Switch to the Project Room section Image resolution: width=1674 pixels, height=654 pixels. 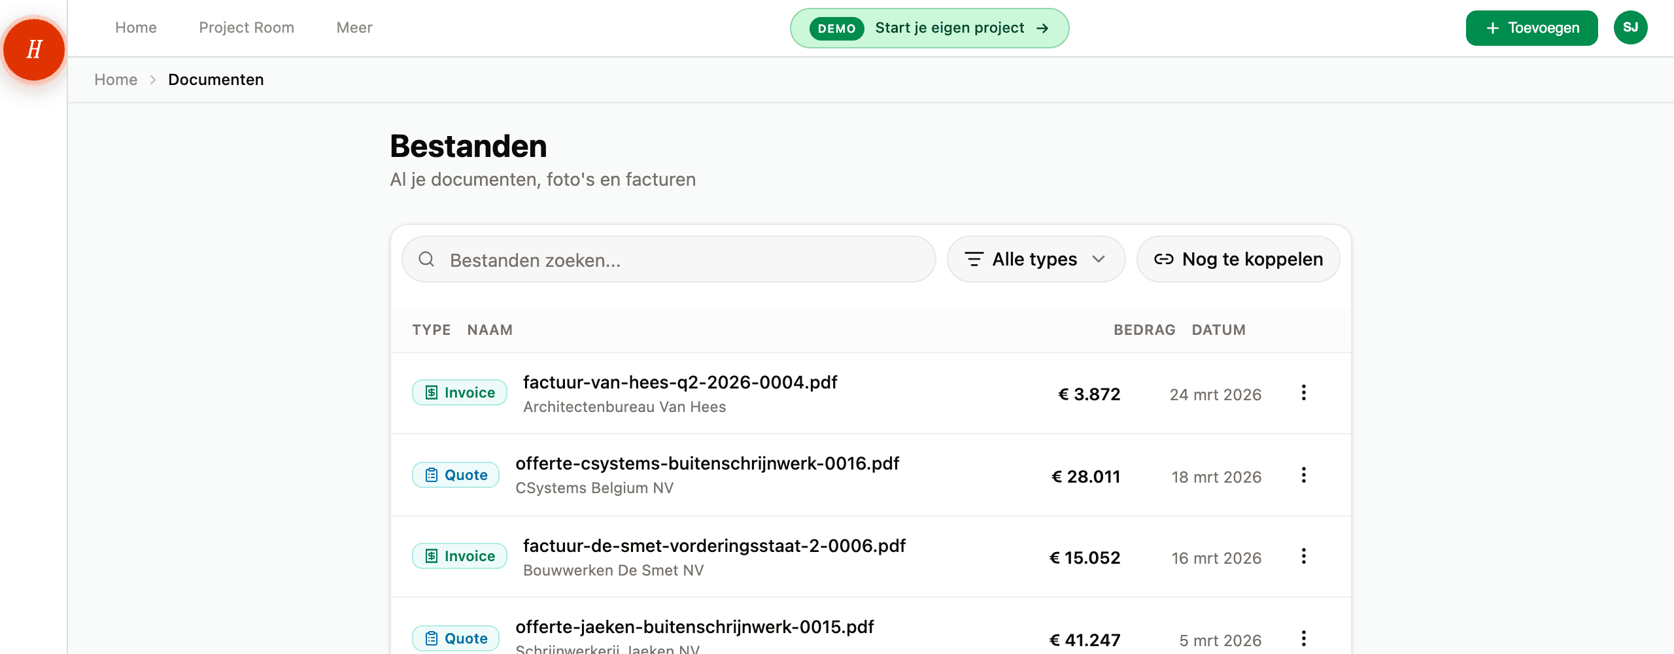point(247,27)
